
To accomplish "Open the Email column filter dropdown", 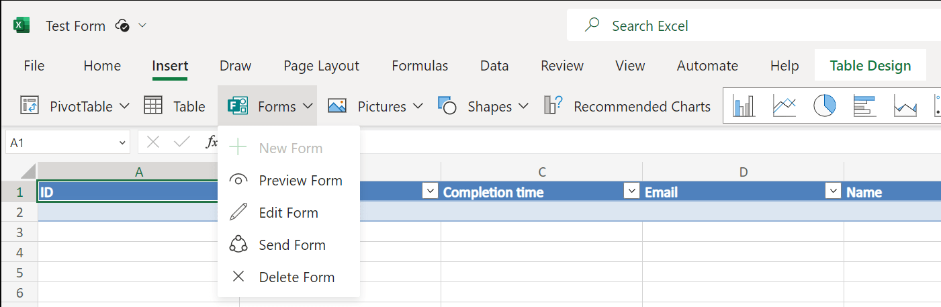I will [x=833, y=191].
